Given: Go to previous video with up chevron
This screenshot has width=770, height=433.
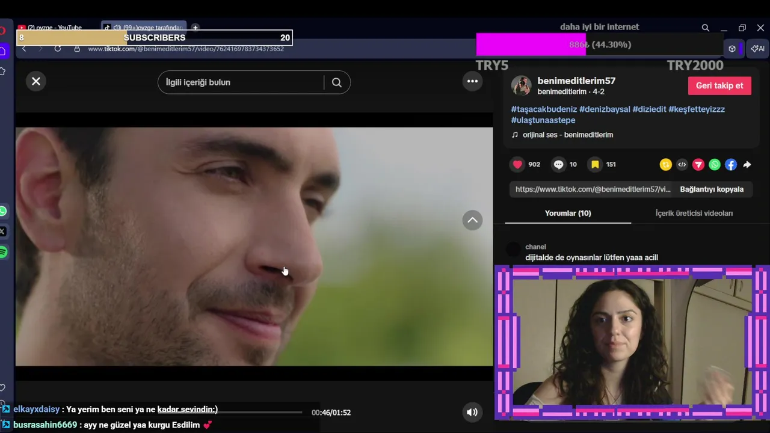Looking at the screenshot, I should click(x=472, y=220).
